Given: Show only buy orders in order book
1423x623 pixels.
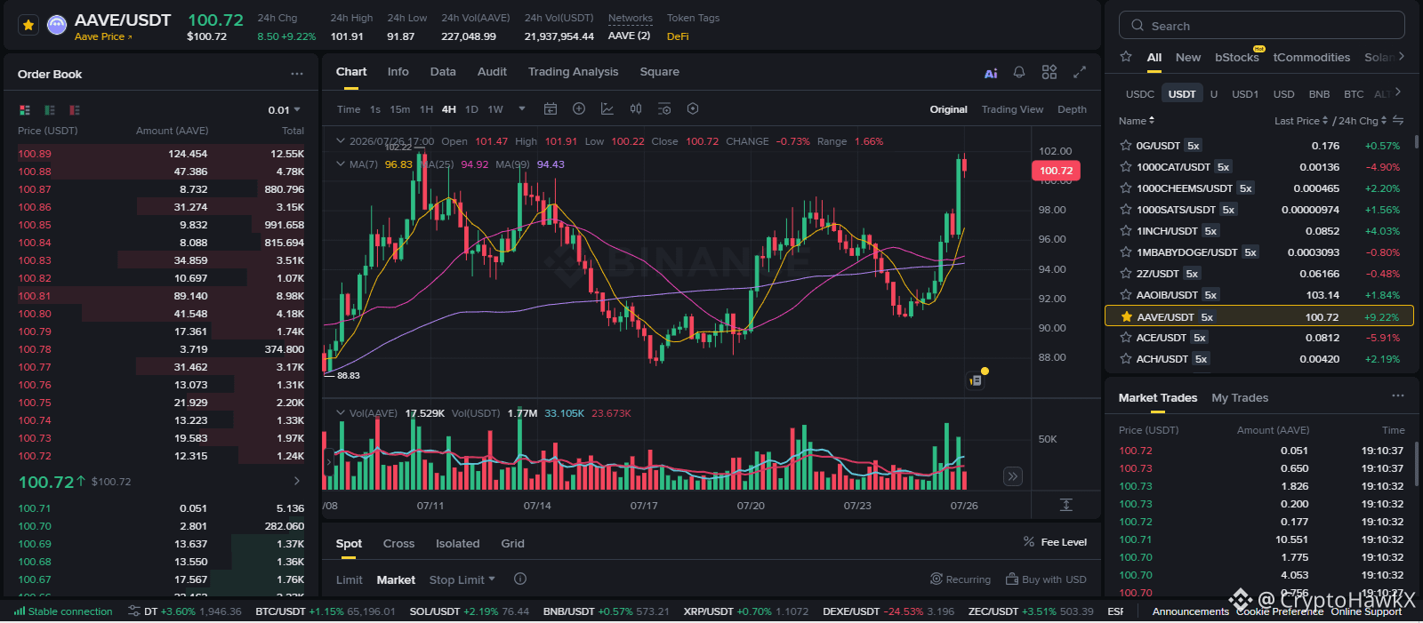Looking at the screenshot, I should point(50,110).
